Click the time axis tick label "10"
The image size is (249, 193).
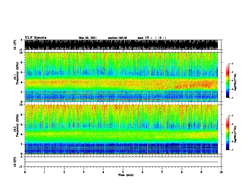click(221, 172)
